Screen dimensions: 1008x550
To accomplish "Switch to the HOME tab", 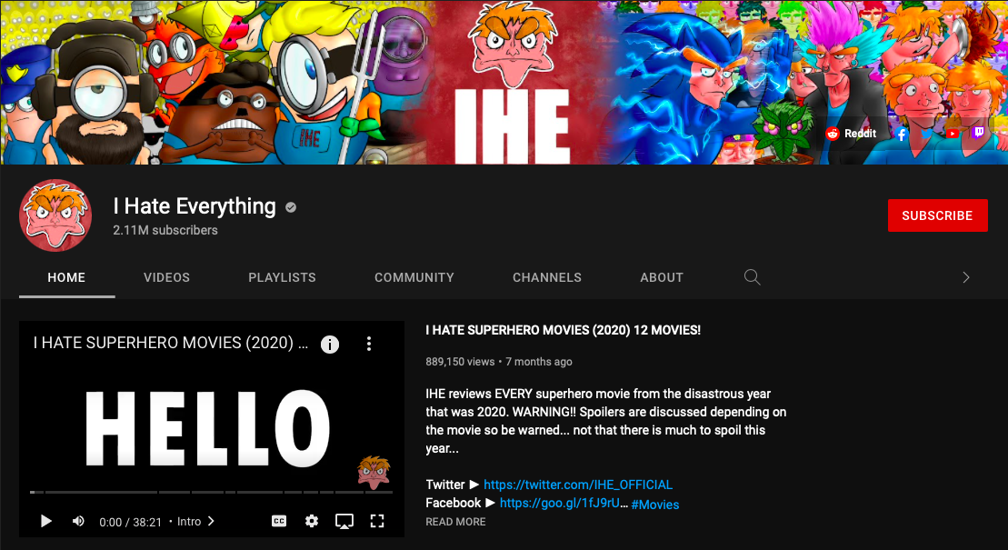I will tap(66, 277).
